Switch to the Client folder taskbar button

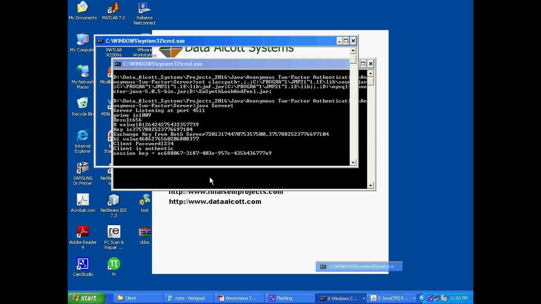(x=138, y=298)
